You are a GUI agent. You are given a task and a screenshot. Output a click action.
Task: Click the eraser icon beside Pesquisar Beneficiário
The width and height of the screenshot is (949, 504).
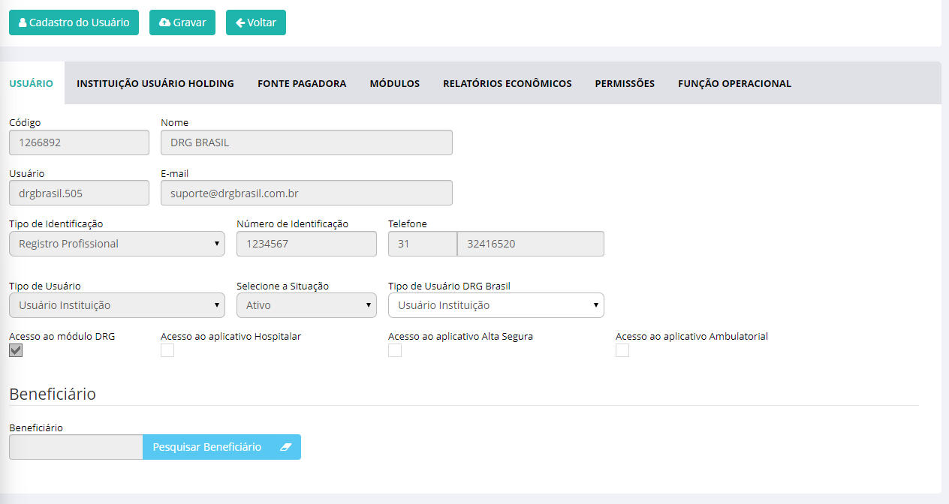point(285,447)
